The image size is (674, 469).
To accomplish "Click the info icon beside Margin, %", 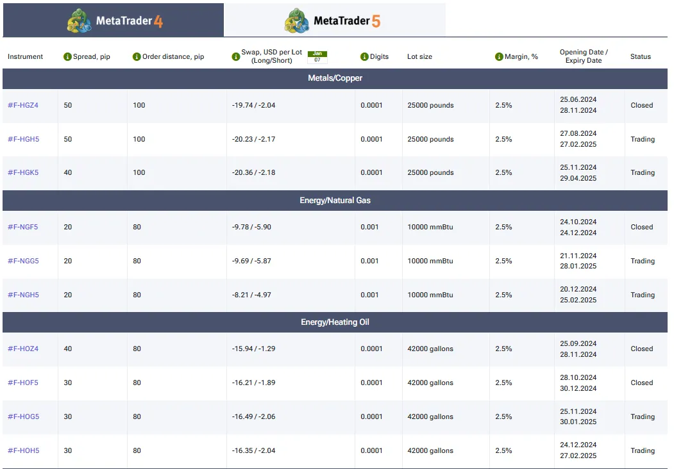I will tap(499, 56).
